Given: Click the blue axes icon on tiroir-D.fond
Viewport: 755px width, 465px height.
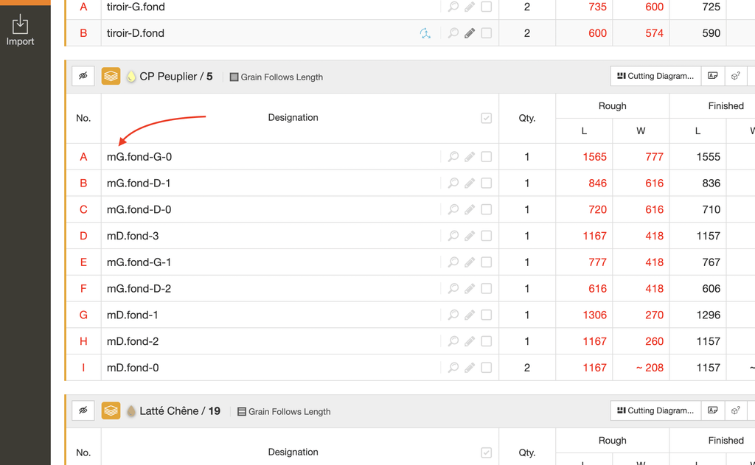Looking at the screenshot, I should 425,33.
